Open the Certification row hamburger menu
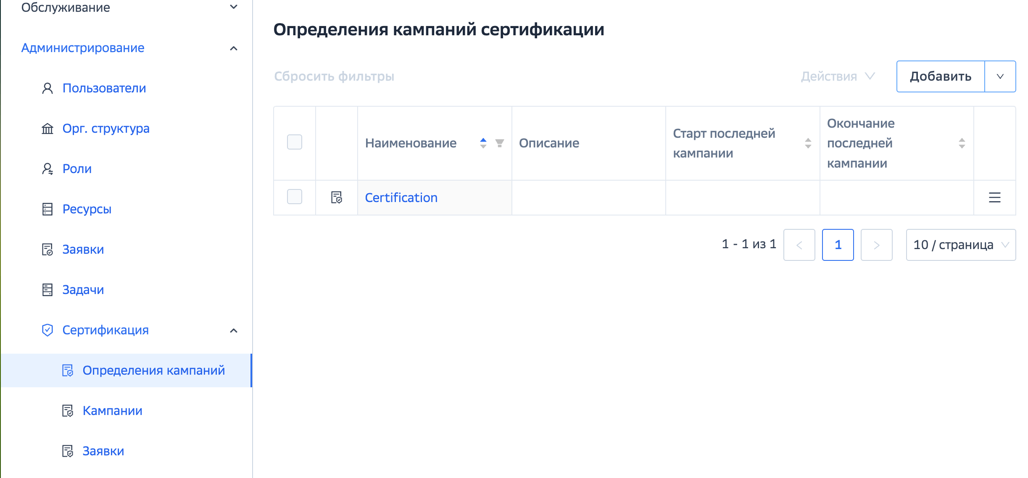 coord(995,197)
